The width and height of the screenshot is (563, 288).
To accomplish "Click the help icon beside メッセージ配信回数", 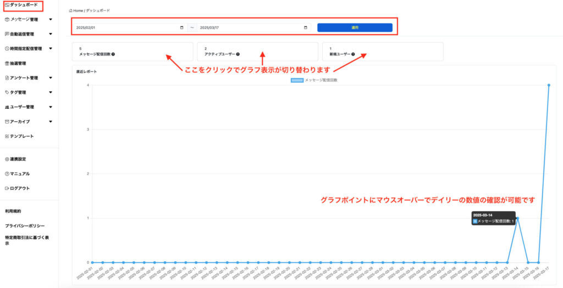I will tap(113, 55).
